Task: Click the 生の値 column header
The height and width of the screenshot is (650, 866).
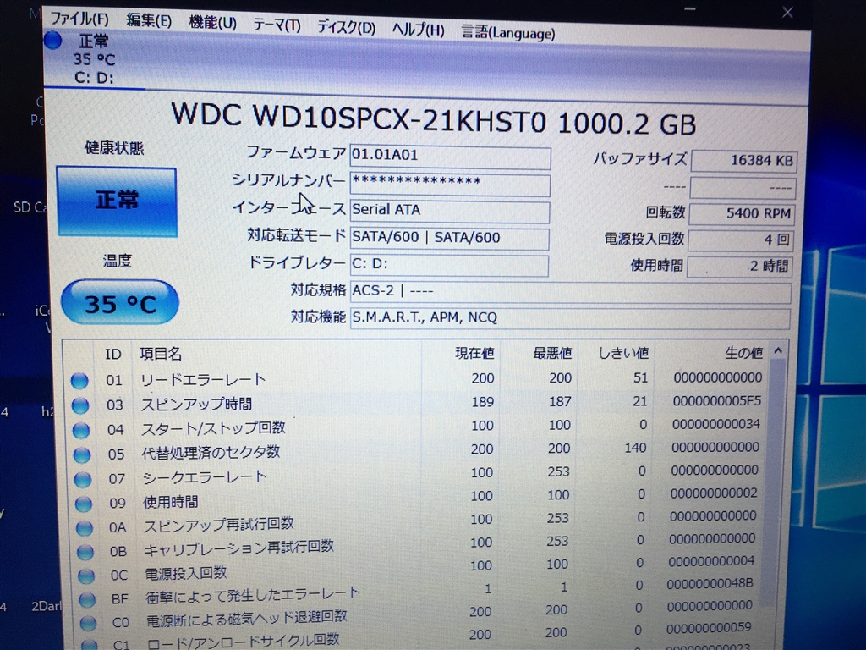Action: pyautogui.click(x=743, y=353)
